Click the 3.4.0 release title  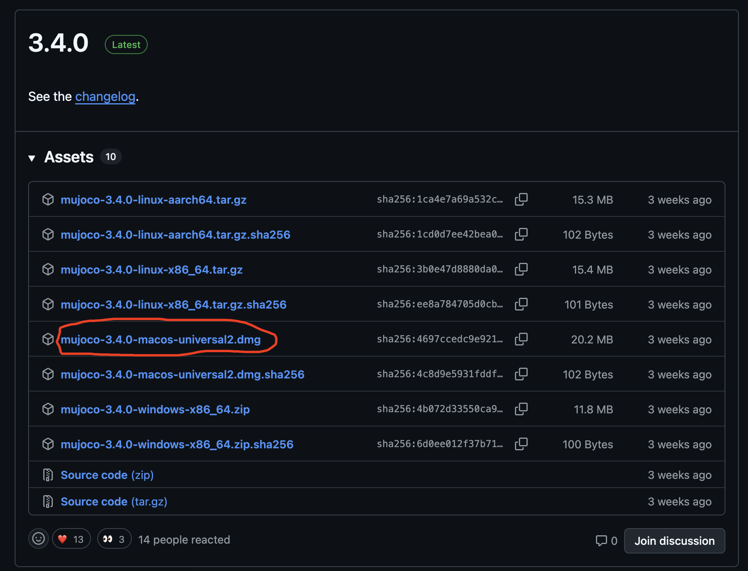point(58,43)
